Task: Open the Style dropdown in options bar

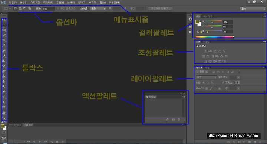Action: click(98, 9)
